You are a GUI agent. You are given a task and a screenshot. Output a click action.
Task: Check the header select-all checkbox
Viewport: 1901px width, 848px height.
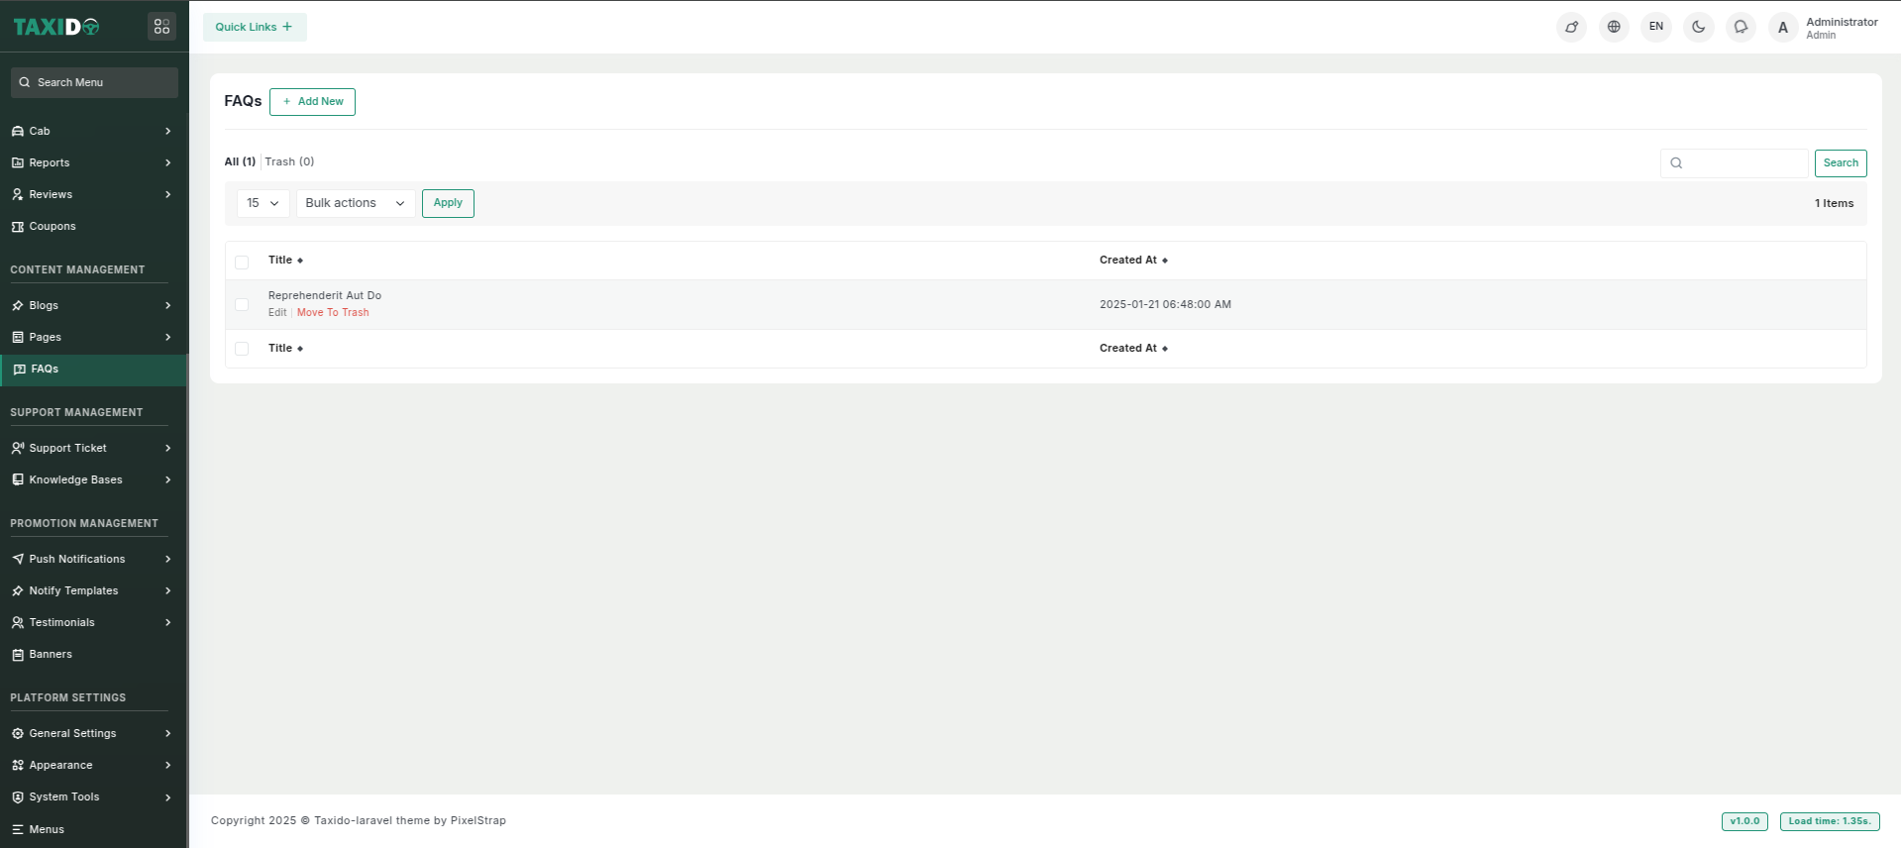[242, 262]
